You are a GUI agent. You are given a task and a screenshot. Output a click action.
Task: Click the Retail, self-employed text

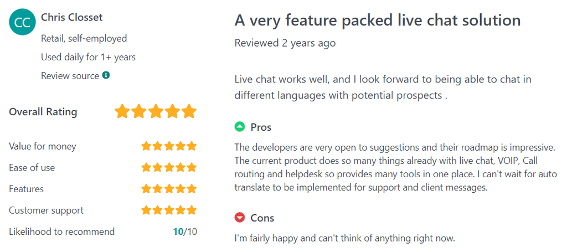coord(84,38)
